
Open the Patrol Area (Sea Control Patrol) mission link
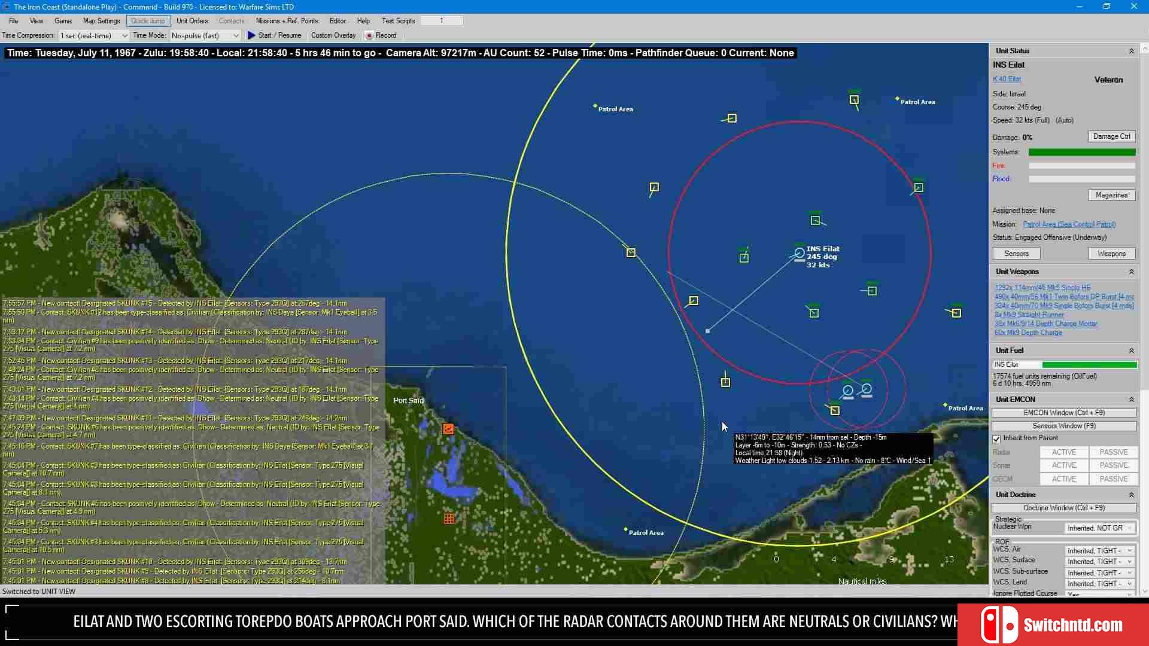coord(1069,224)
